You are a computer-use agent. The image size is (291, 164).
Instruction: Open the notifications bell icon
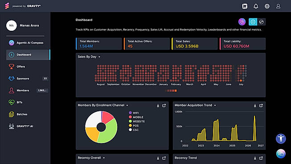256,6
